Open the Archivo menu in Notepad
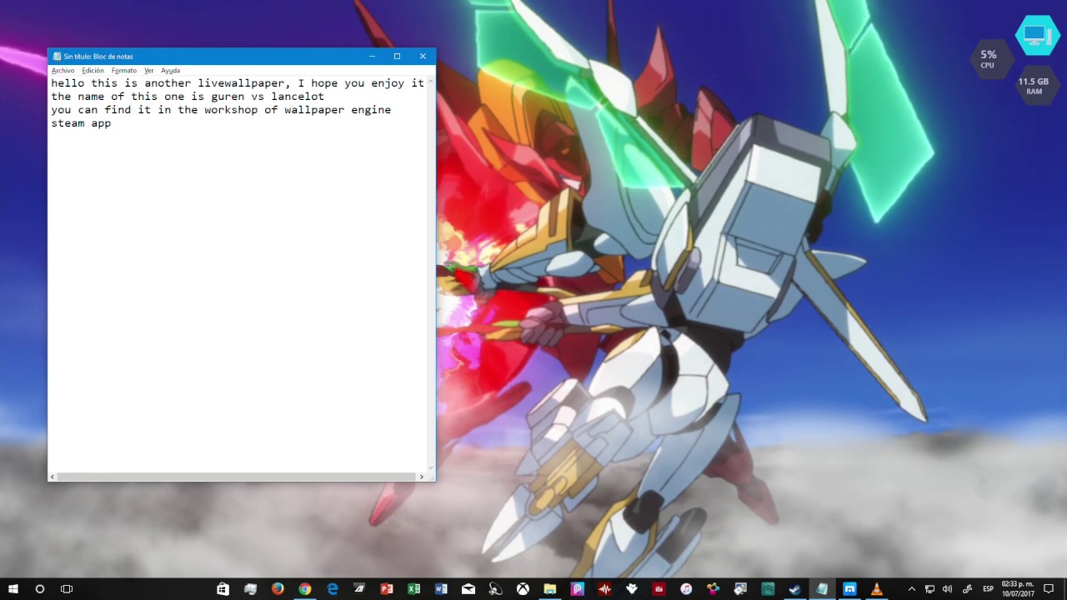 (63, 71)
